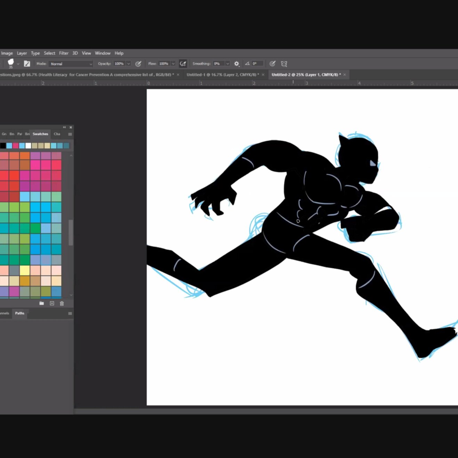Image resolution: width=458 pixels, height=458 pixels.
Task: Open the Smoothing slider dropdown arrow
Action: click(228, 64)
